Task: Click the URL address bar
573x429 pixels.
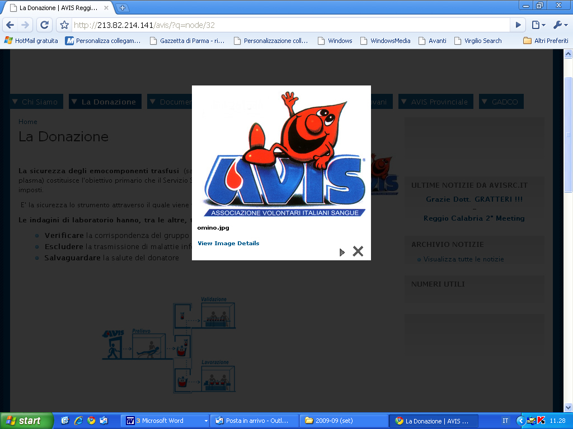Action: tap(290, 25)
